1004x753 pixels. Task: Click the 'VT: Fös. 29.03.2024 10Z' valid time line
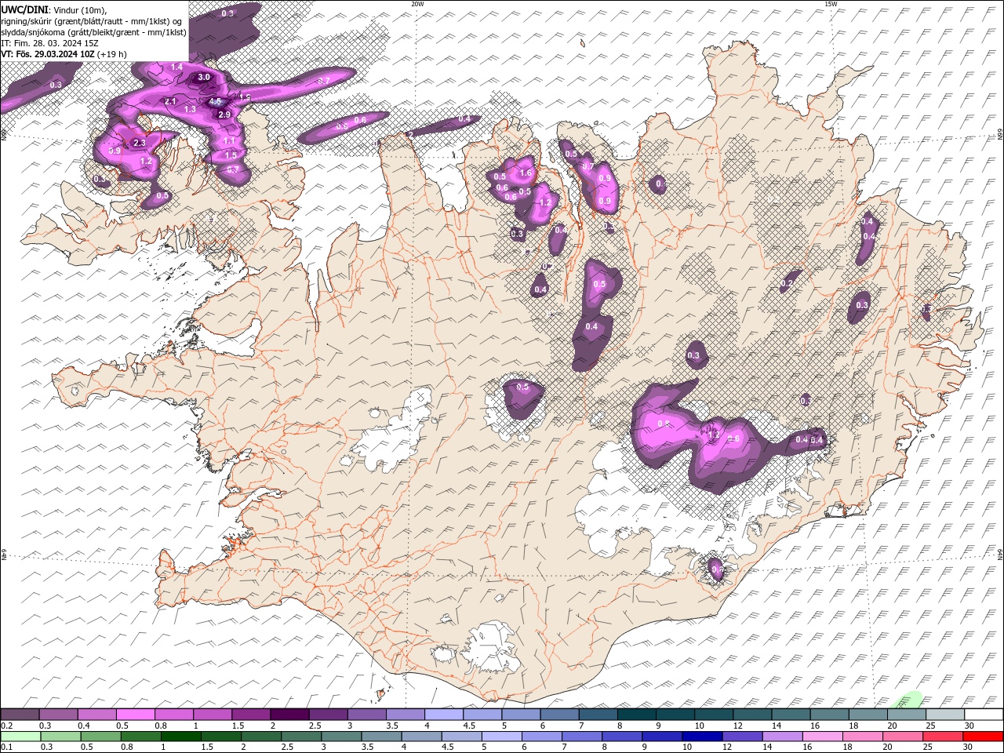(48, 54)
